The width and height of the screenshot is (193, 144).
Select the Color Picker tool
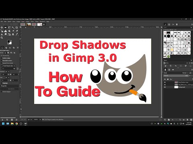click(x=16, y=34)
